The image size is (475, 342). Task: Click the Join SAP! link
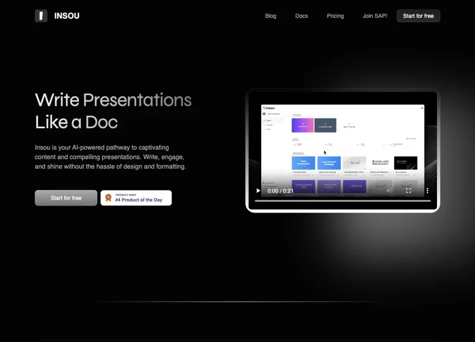coord(375,16)
